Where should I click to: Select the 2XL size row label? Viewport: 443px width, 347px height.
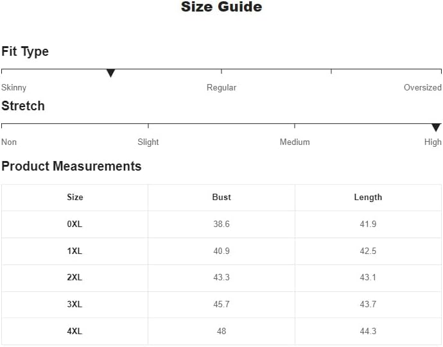point(75,278)
